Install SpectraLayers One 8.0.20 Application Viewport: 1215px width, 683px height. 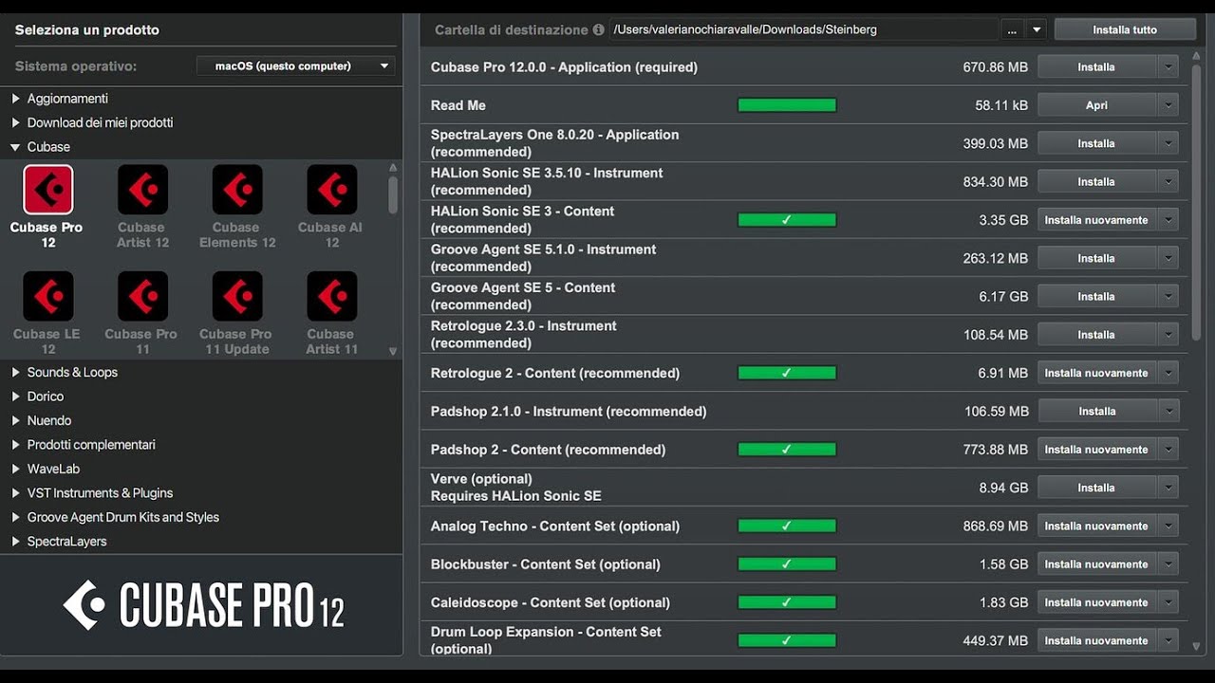pyautogui.click(x=1096, y=143)
